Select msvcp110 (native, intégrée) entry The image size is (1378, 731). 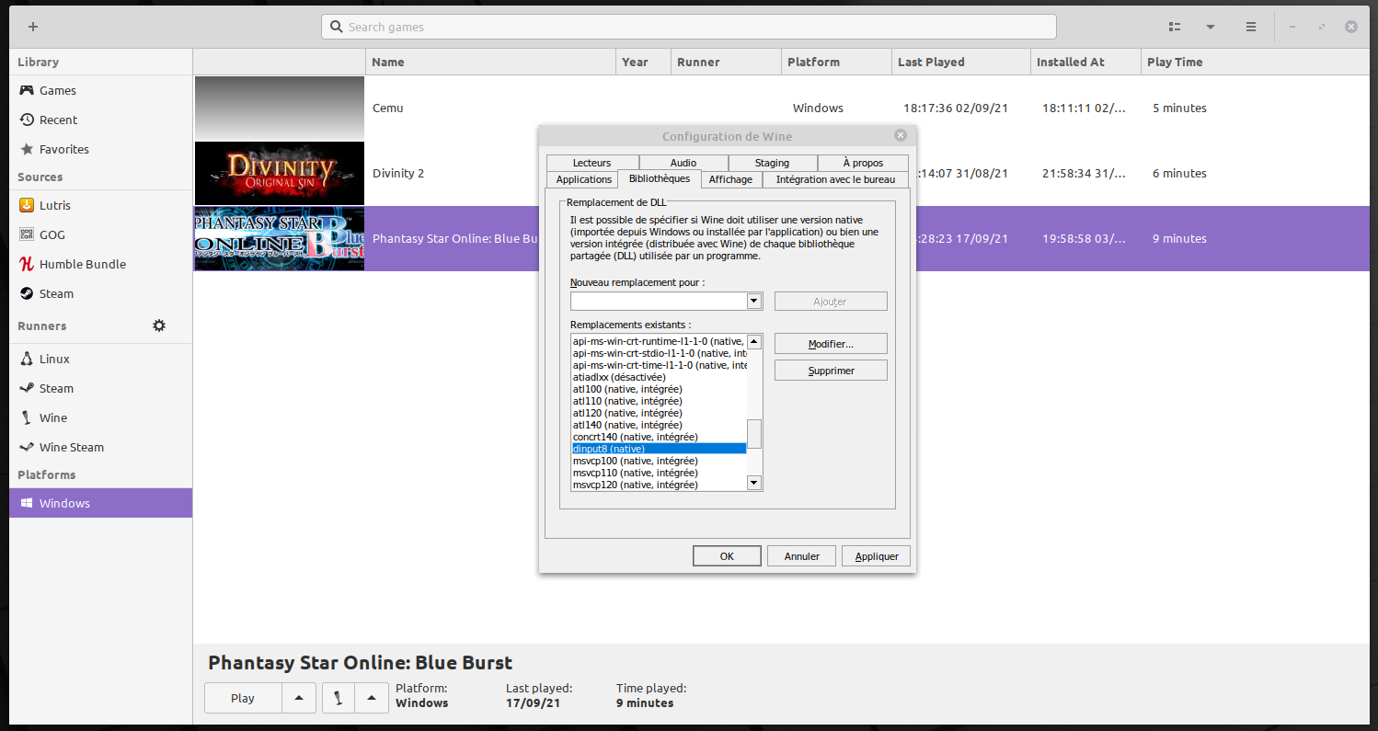tap(659, 473)
